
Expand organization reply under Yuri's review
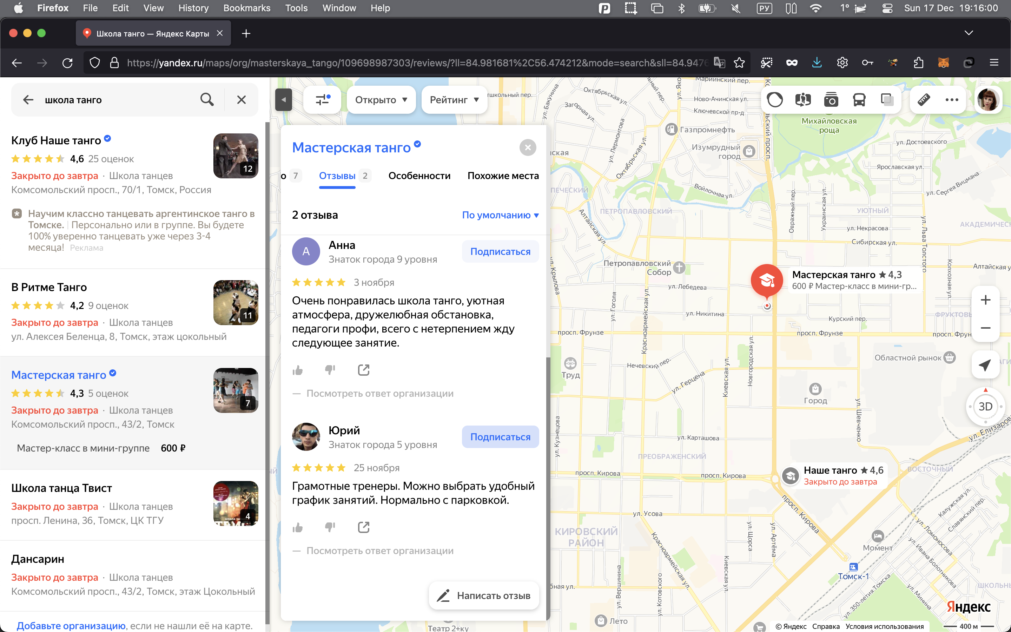[380, 551]
